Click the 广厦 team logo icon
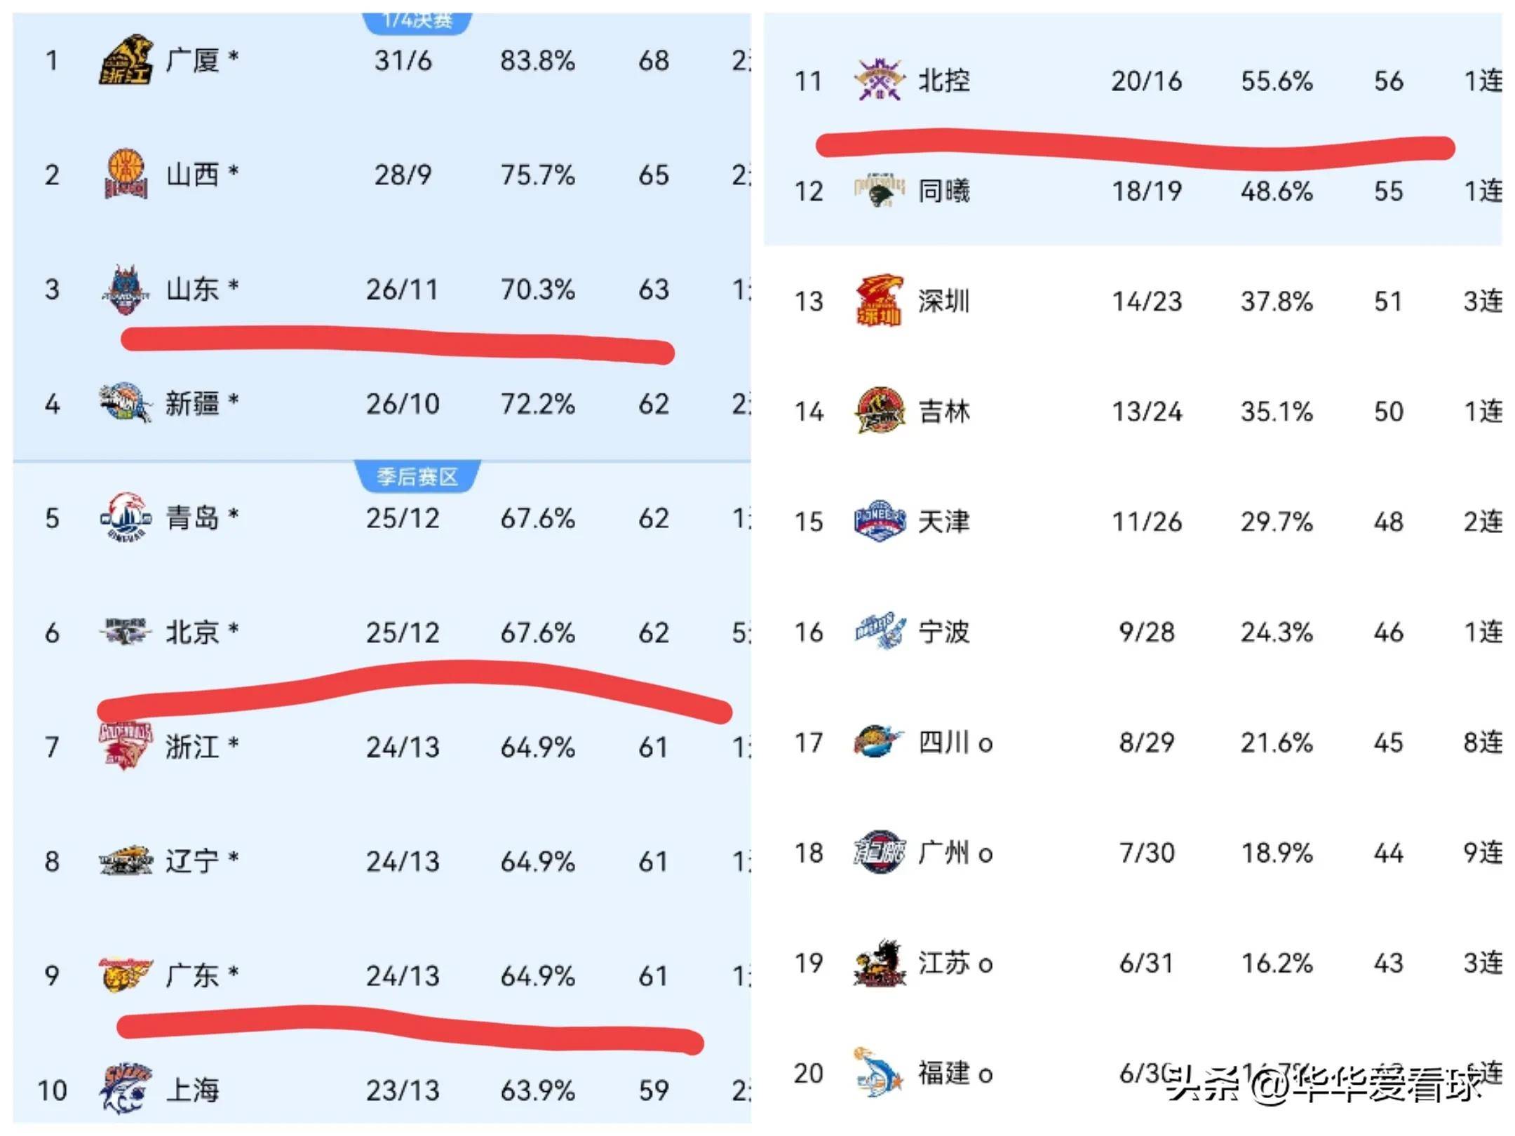Screen dimensions: 1515x1136 tap(125, 60)
